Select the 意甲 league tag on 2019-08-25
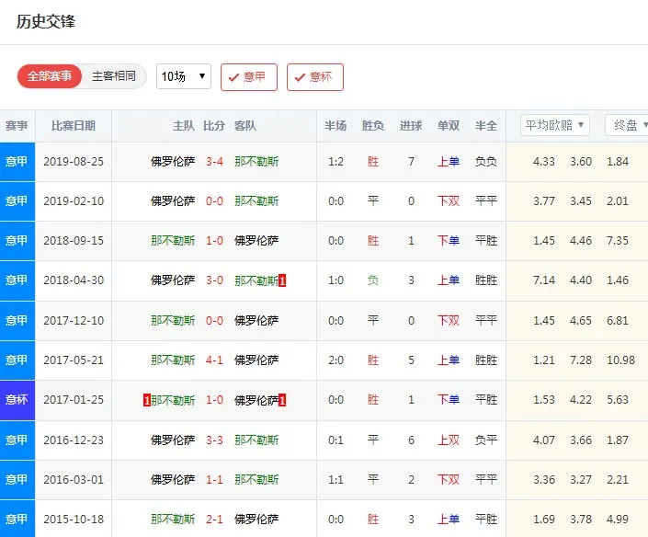The image size is (648, 537). 17,162
